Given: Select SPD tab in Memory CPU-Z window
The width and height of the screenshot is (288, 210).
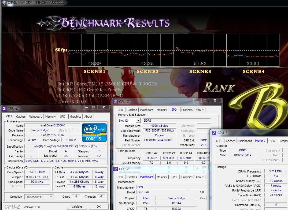Looking at the screenshot, I should click(272, 141).
